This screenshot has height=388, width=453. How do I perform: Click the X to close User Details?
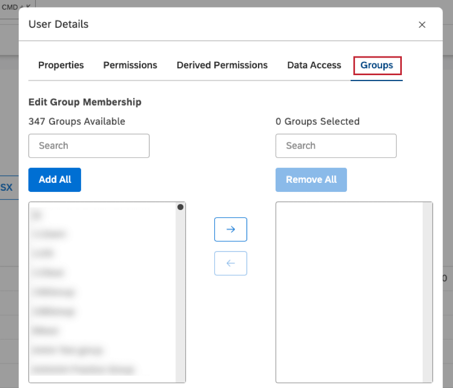pos(422,25)
